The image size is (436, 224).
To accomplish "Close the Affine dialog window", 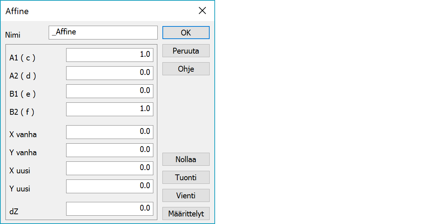I will click(202, 11).
